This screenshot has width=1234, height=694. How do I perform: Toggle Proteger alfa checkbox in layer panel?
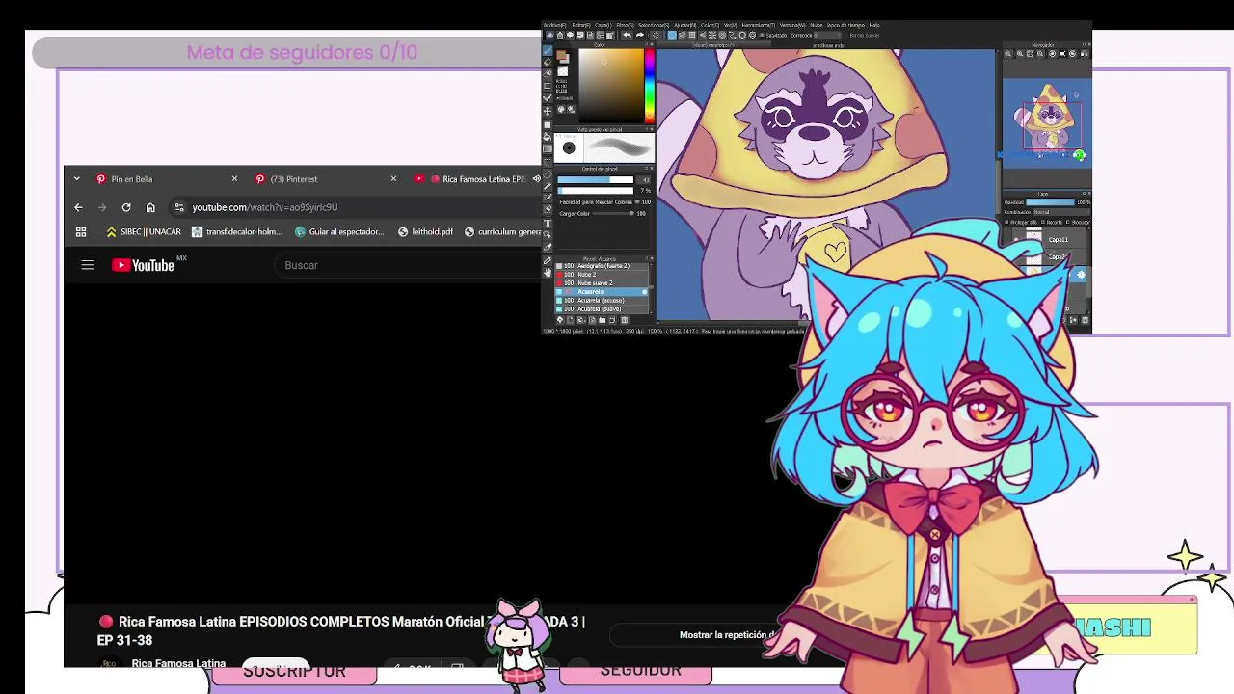[1006, 223]
